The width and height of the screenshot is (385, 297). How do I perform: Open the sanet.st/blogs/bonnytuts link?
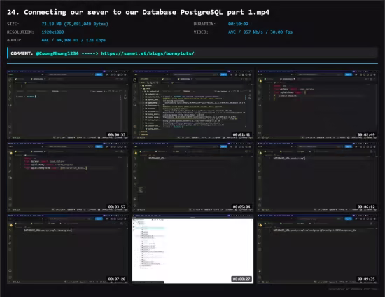[x=148, y=53]
